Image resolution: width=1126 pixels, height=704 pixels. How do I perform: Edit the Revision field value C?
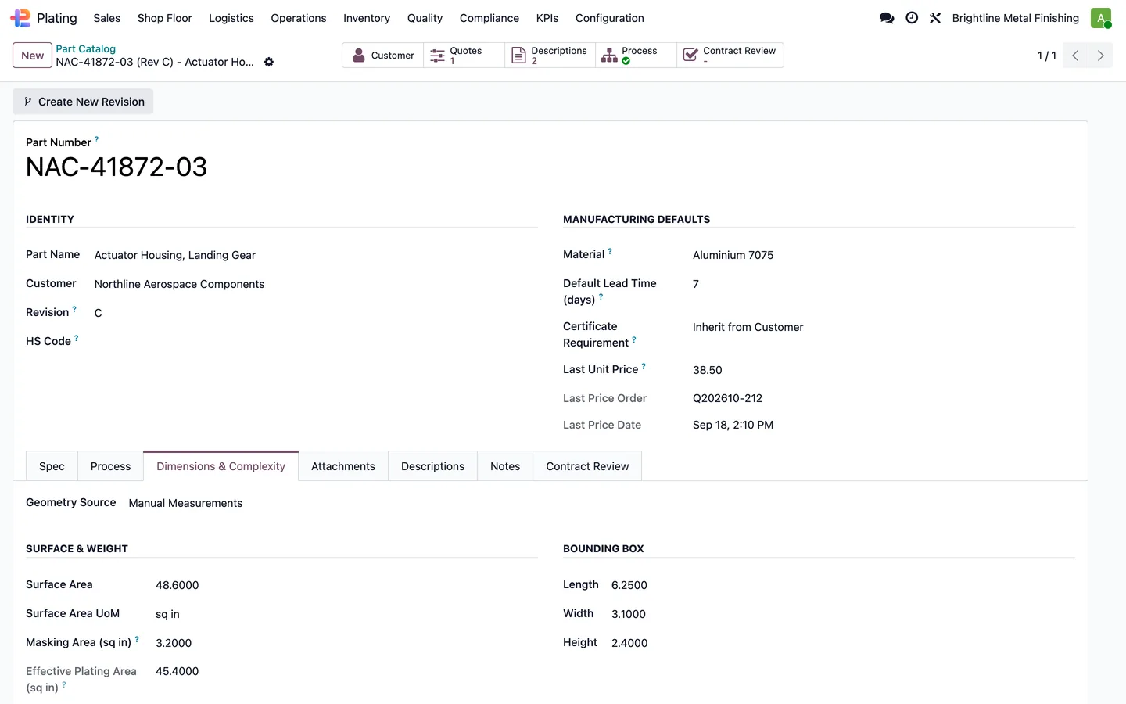pos(316,313)
